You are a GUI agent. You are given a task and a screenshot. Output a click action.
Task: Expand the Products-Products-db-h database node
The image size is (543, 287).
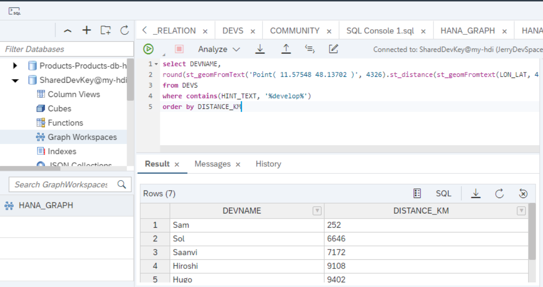[x=15, y=66]
